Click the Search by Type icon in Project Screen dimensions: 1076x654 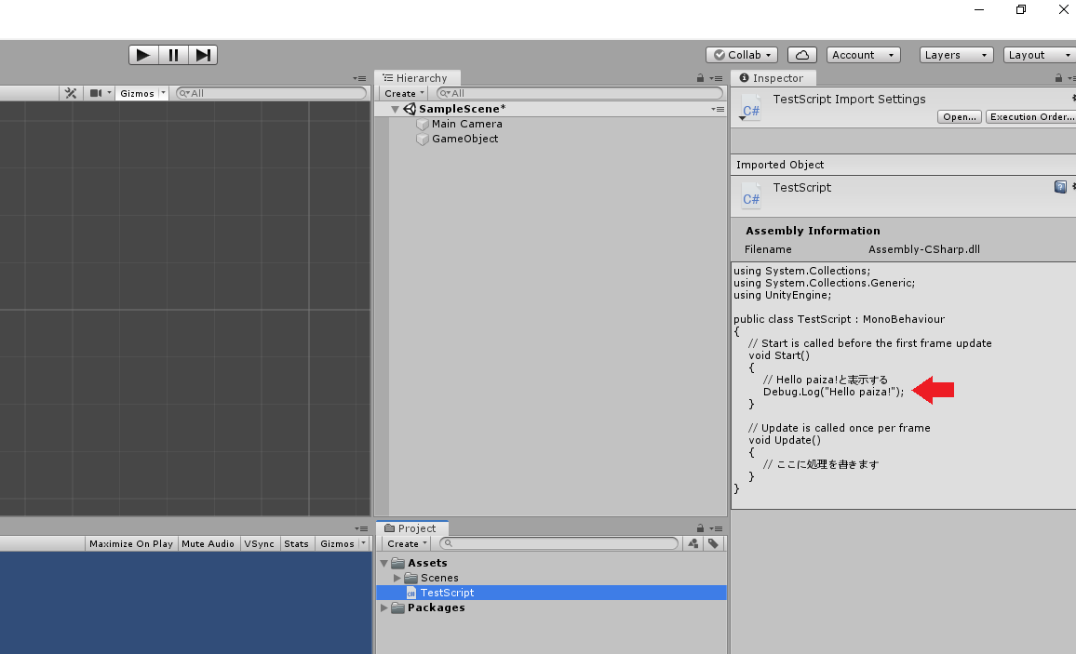(x=693, y=543)
